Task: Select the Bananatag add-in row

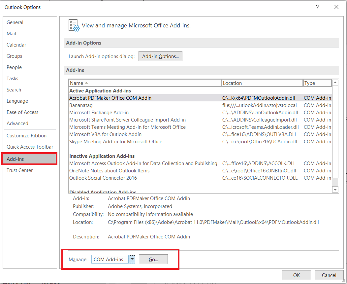Action: point(78,105)
